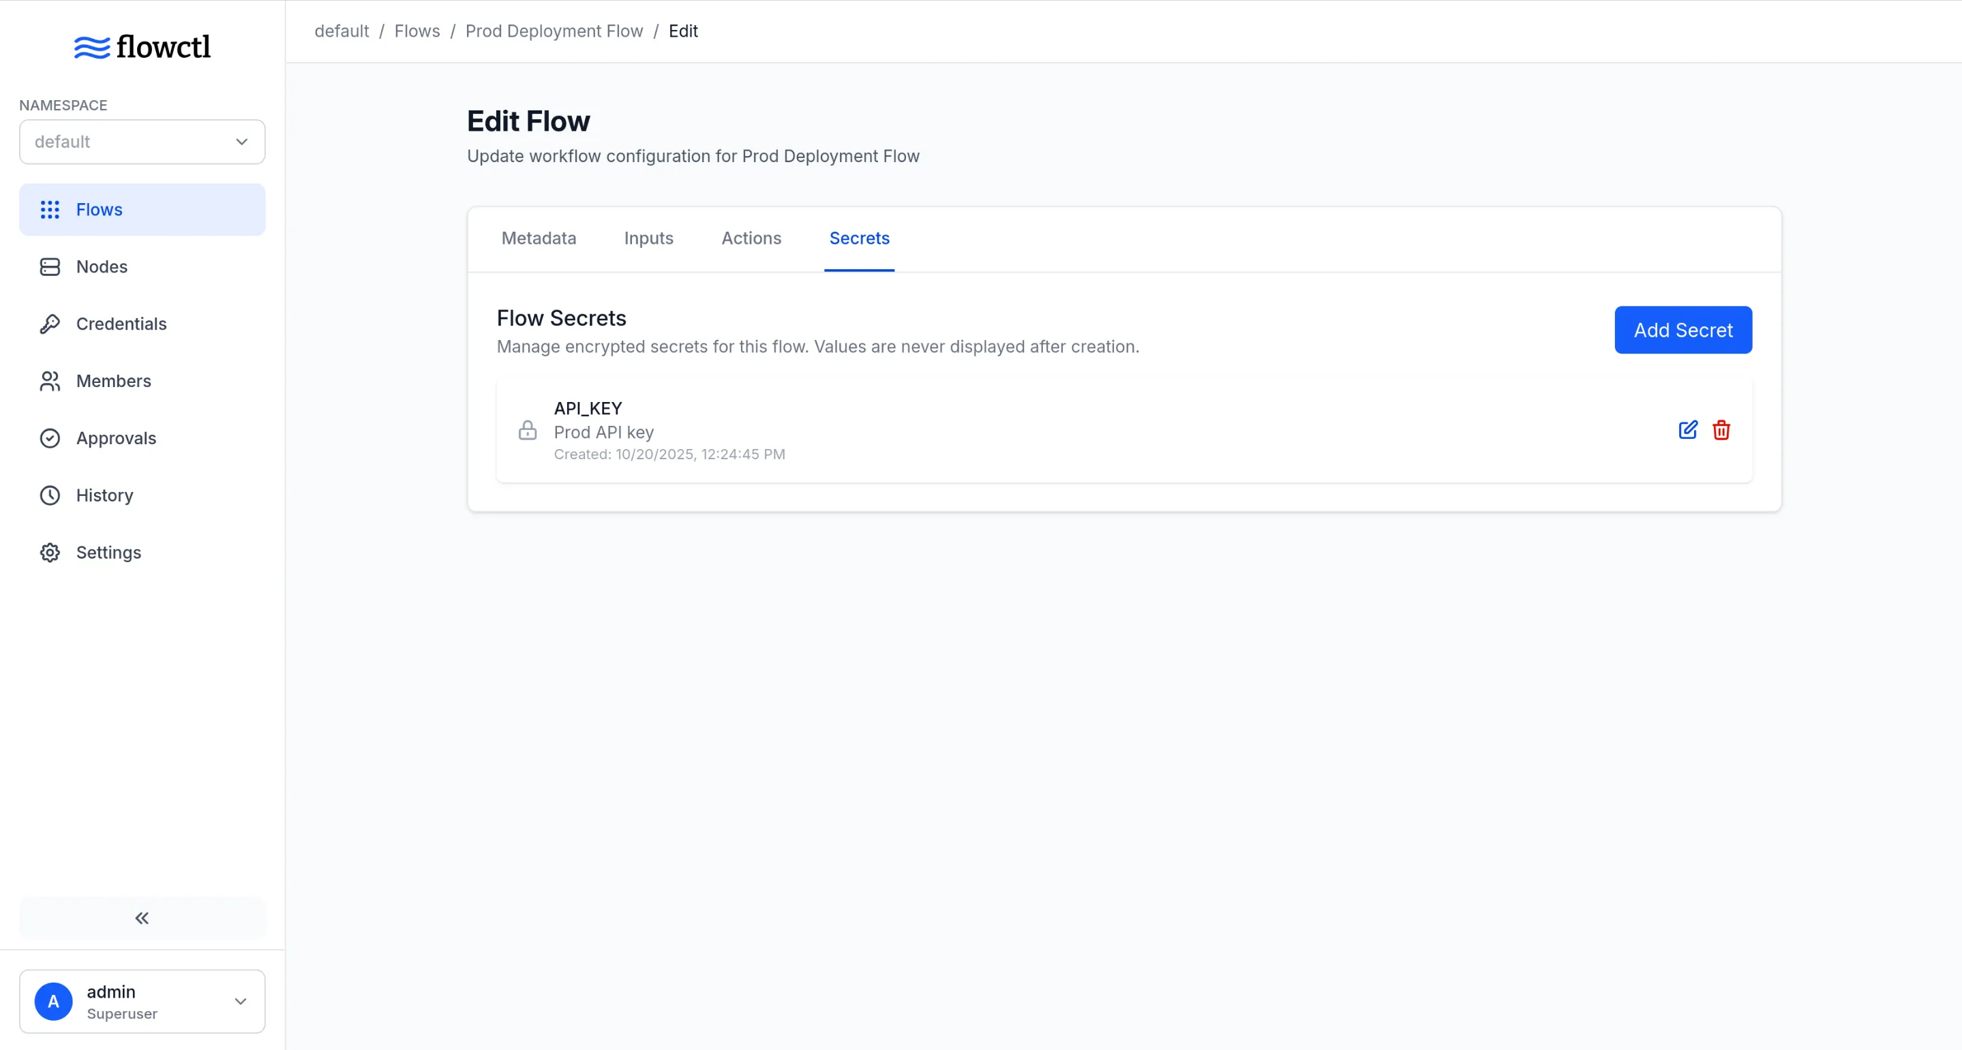1962x1050 pixels.
Task: Open History via the clock icon
Action: click(50, 495)
